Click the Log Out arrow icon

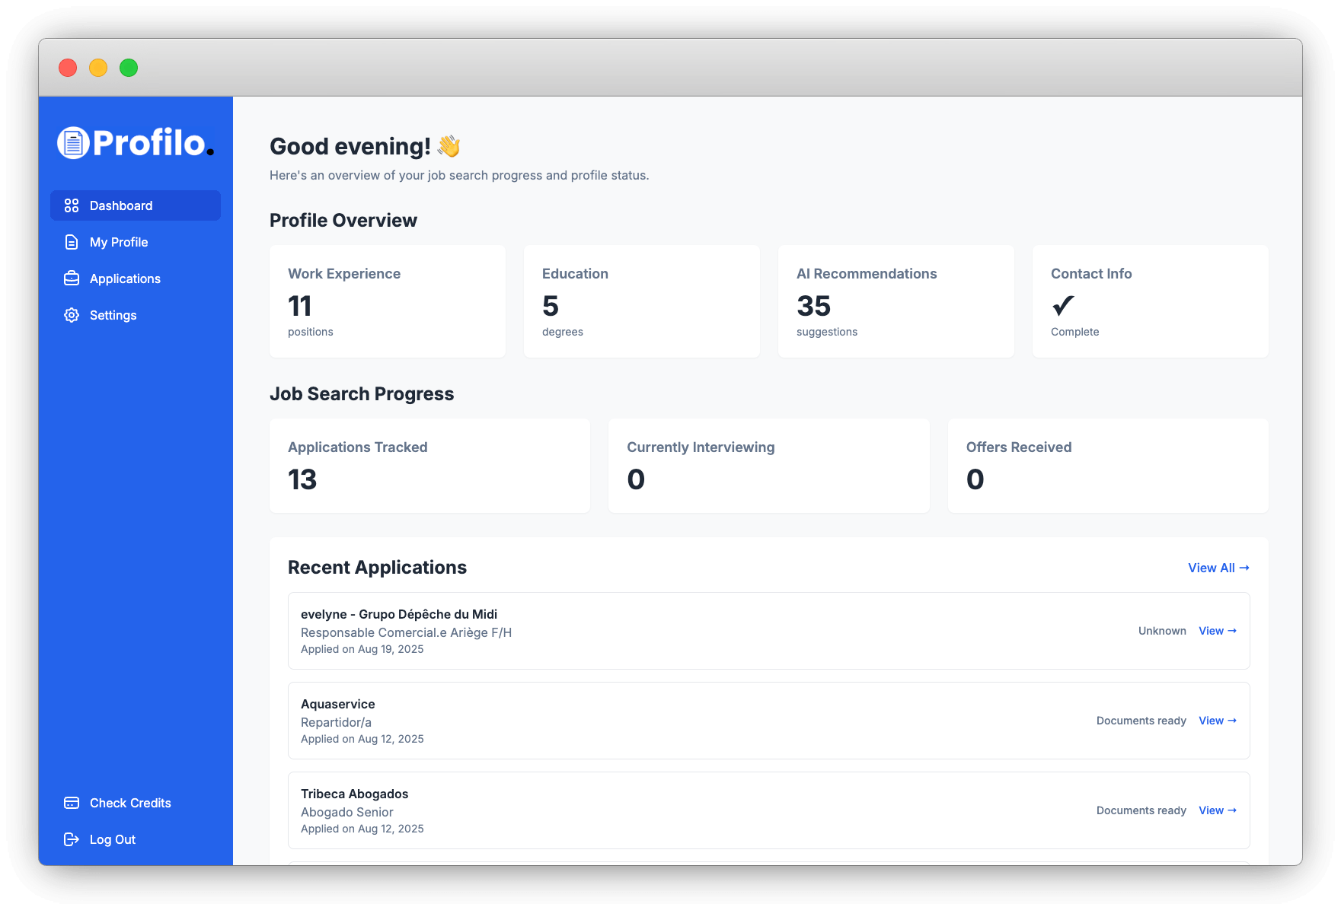(x=72, y=839)
